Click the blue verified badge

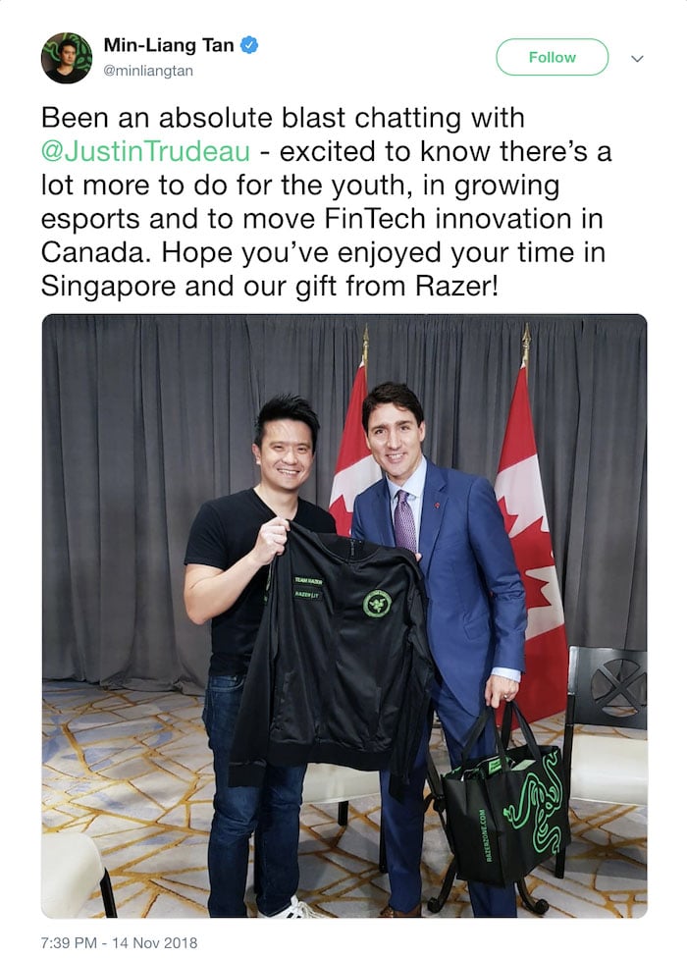(249, 45)
